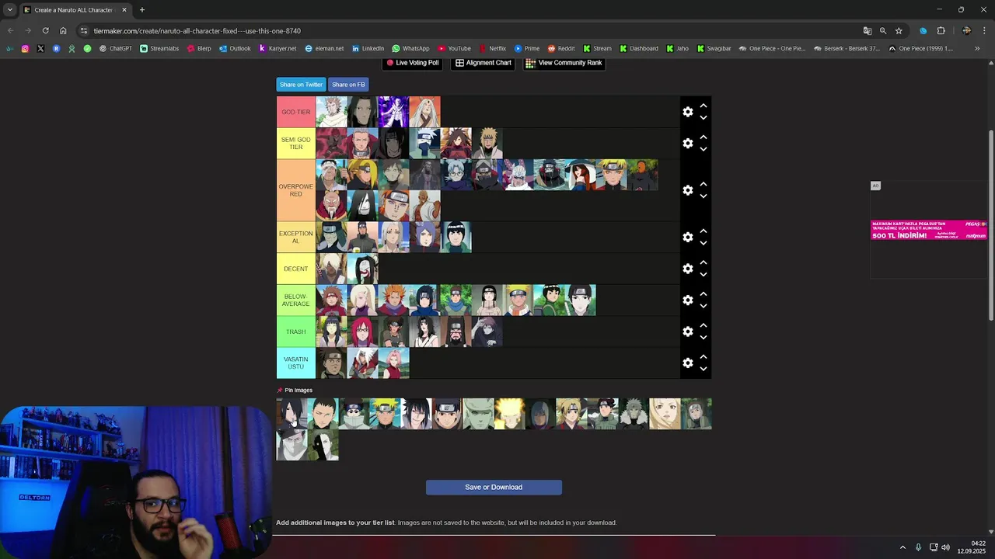
Task: Open settings gear for EXCEPTIONAL row
Action: [x=688, y=238]
